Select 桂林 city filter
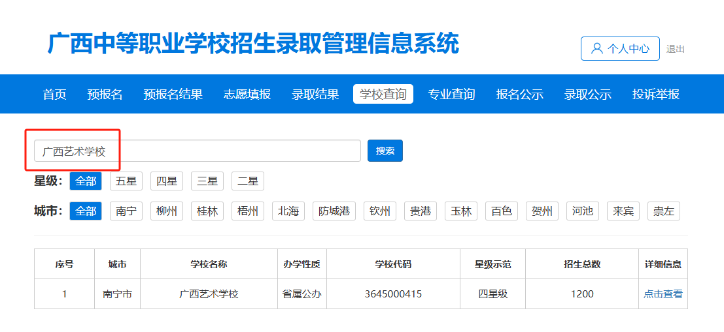This screenshot has height=332, width=724. tap(207, 211)
